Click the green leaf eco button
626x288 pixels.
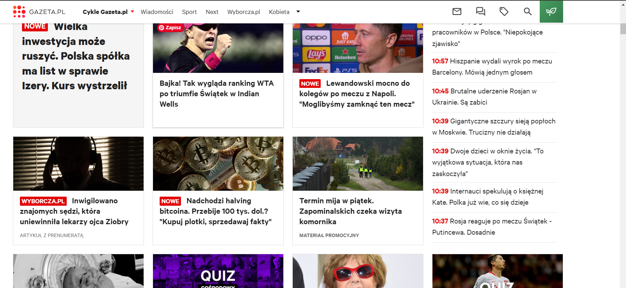pyautogui.click(x=551, y=12)
